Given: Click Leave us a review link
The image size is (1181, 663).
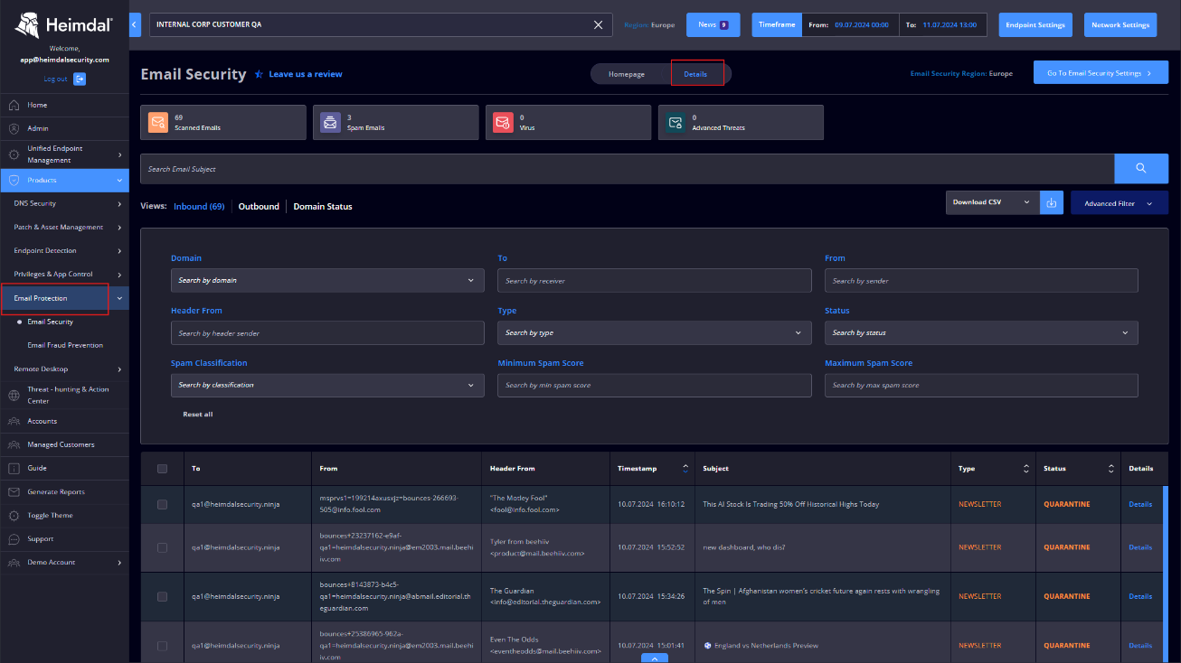Looking at the screenshot, I should (x=306, y=74).
